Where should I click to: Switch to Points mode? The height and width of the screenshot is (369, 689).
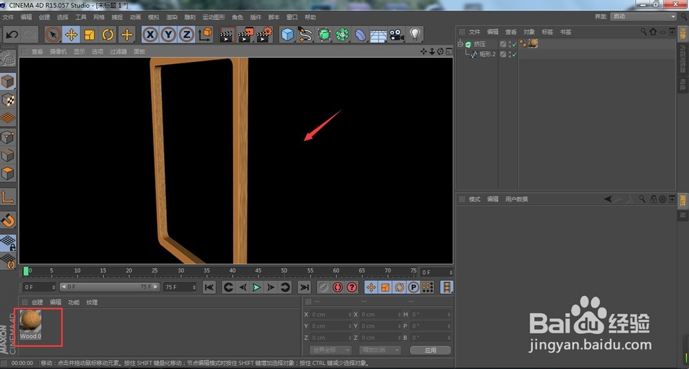(8, 137)
